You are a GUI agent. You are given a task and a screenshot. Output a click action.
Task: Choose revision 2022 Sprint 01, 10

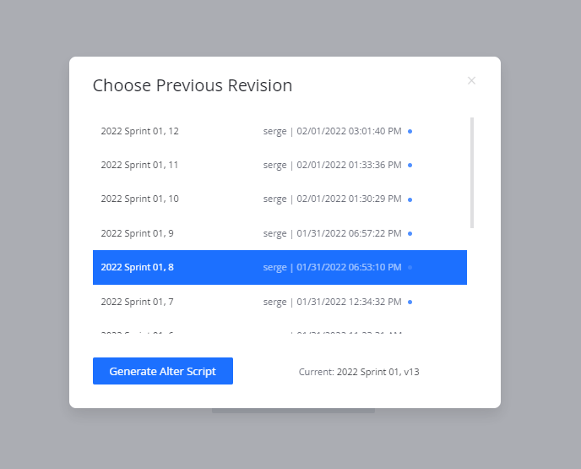[140, 199]
